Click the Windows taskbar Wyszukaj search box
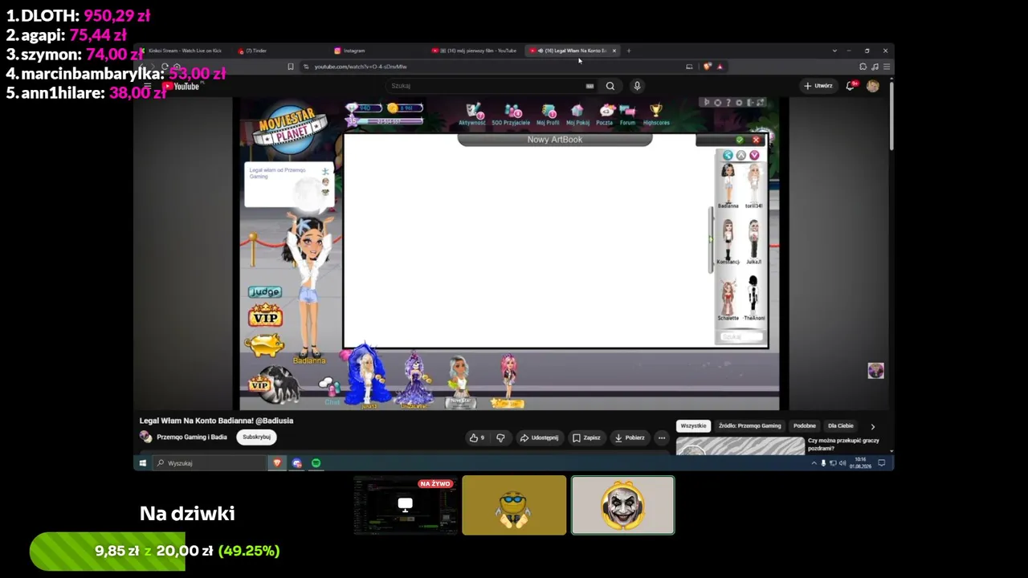The width and height of the screenshot is (1028, 578). (209, 463)
